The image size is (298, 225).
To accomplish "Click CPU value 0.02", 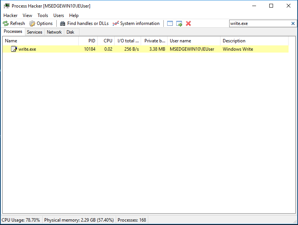I will pyautogui.click(x=108, y=49).
